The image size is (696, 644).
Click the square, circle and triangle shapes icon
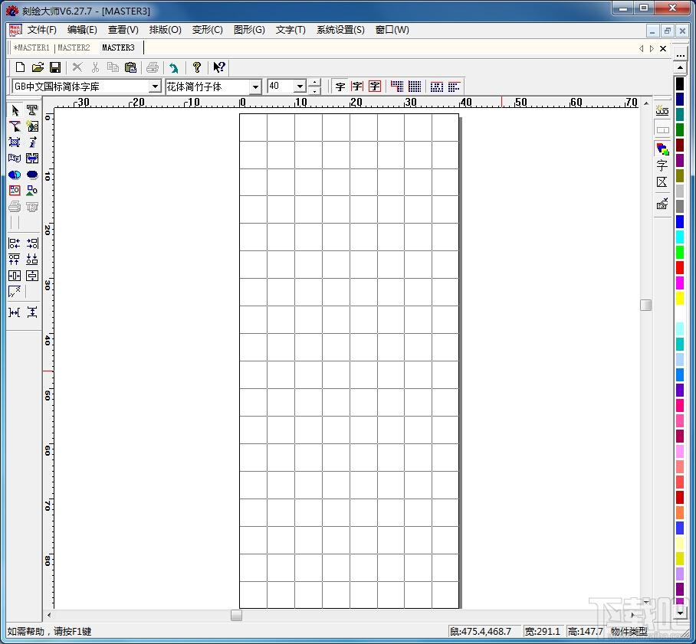coord(32,191)
